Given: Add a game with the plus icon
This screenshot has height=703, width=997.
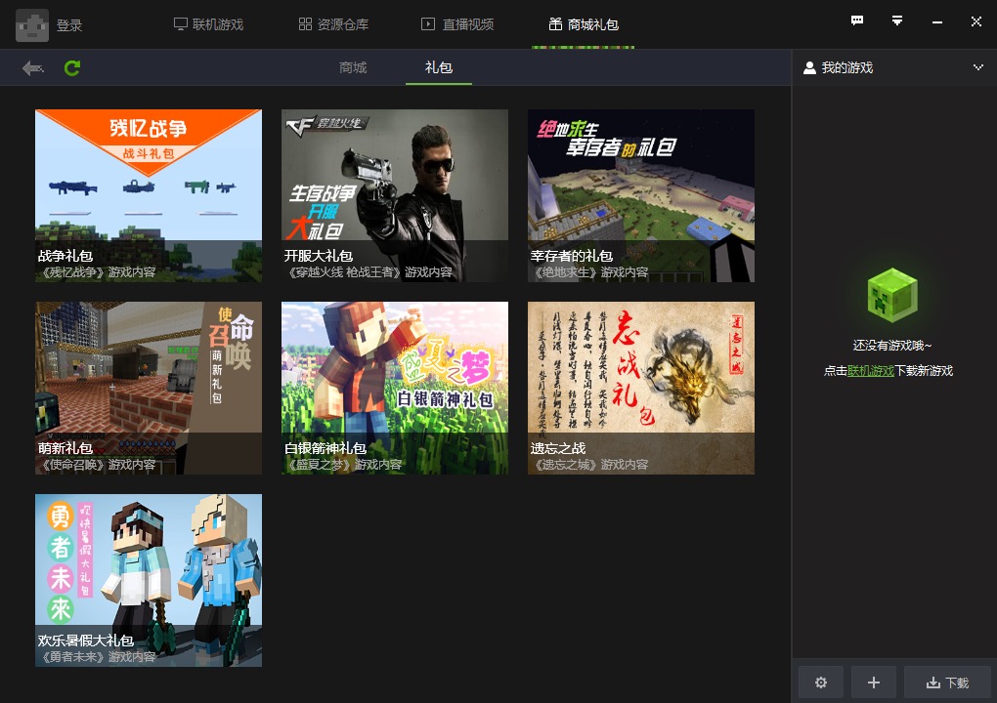Looking at the screenshot, I should (x=874, y=682).
